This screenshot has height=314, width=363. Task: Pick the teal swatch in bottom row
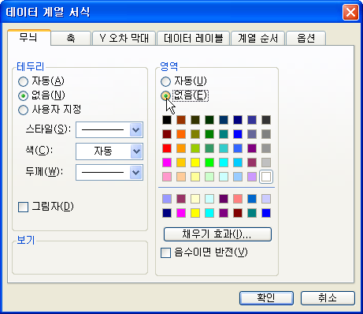tap(252, 213)
